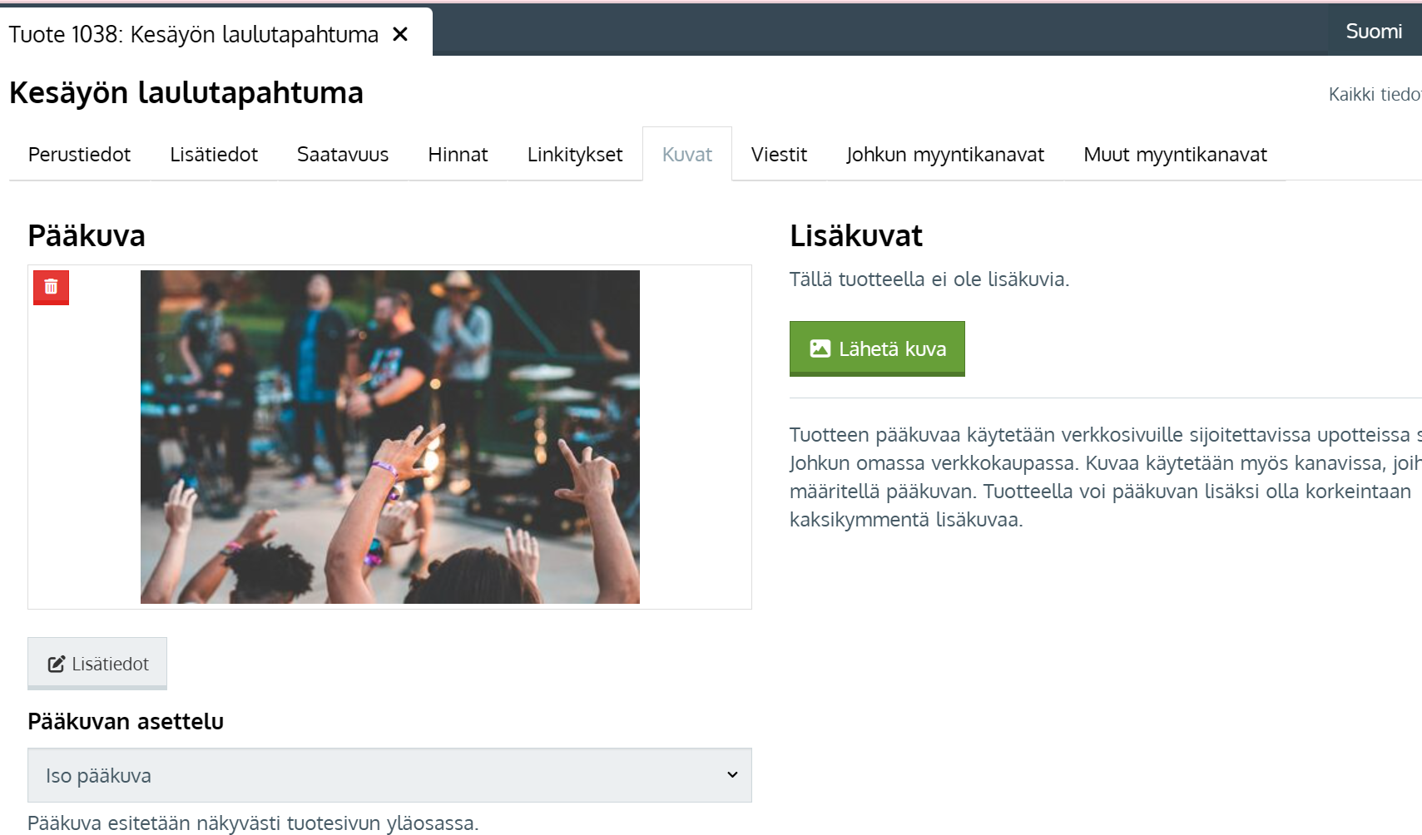
Task: Click the image icon on Lähetä kuva
Action: pyautogui.click(x=820, y=348)
